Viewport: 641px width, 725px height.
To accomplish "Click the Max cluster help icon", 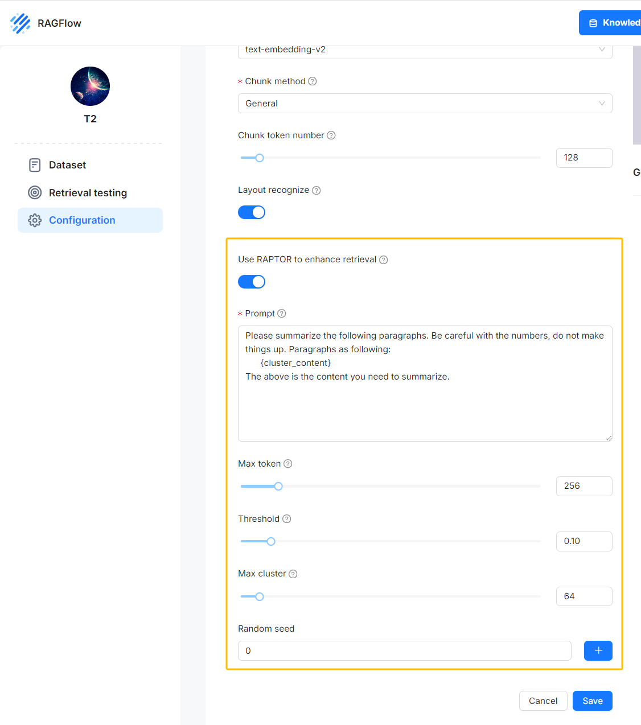I will (x=293, y=574).
